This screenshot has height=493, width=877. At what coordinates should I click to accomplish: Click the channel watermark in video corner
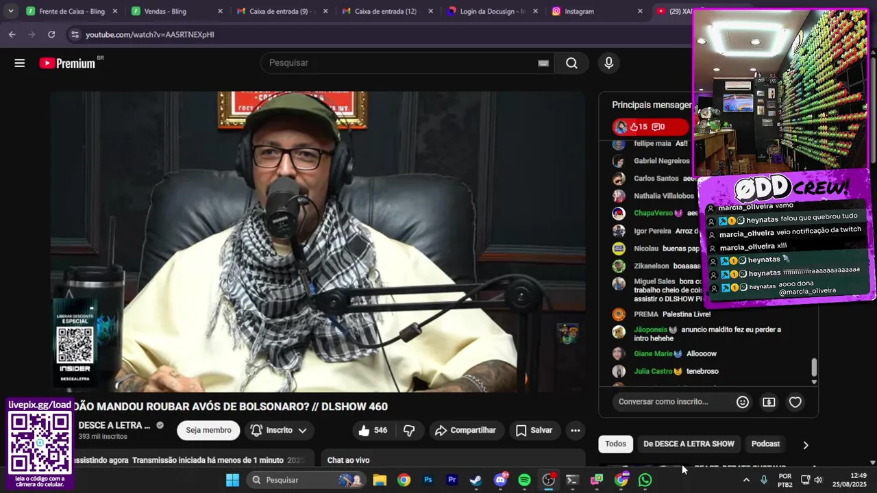[567, 333]
